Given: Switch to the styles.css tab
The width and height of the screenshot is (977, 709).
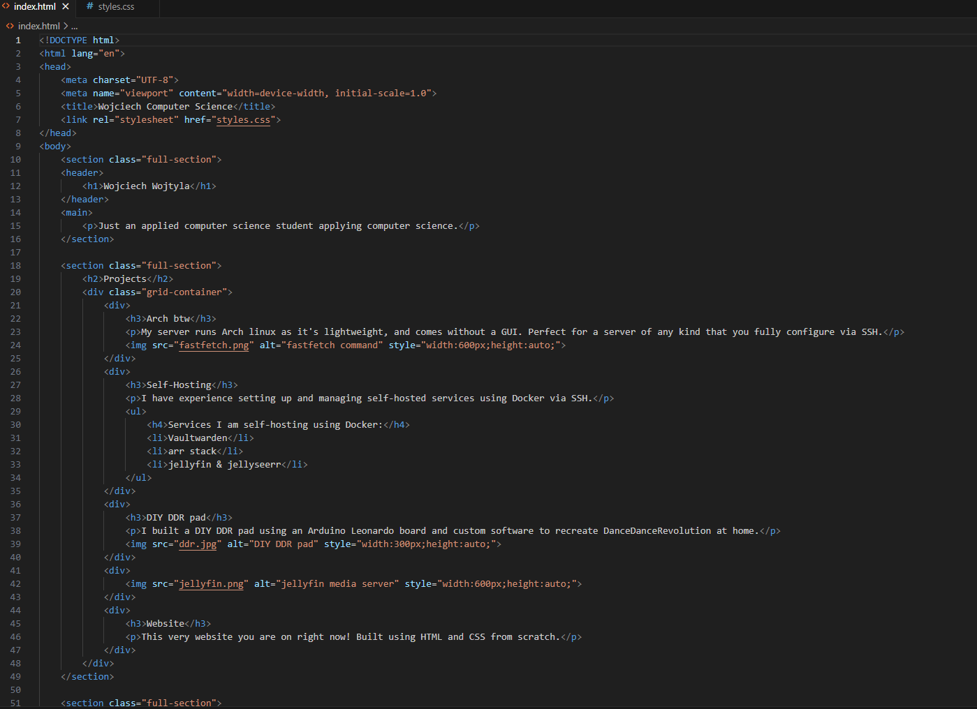Looking at the screenshot, I should click(116, 6).
